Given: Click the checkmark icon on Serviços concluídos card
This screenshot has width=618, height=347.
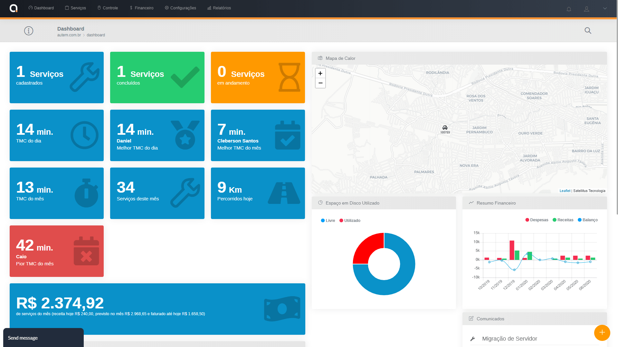Looking at the screenshot, I should pos(185,77).
